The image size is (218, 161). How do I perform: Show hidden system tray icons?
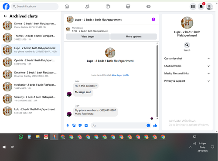(x=190, y=147)
